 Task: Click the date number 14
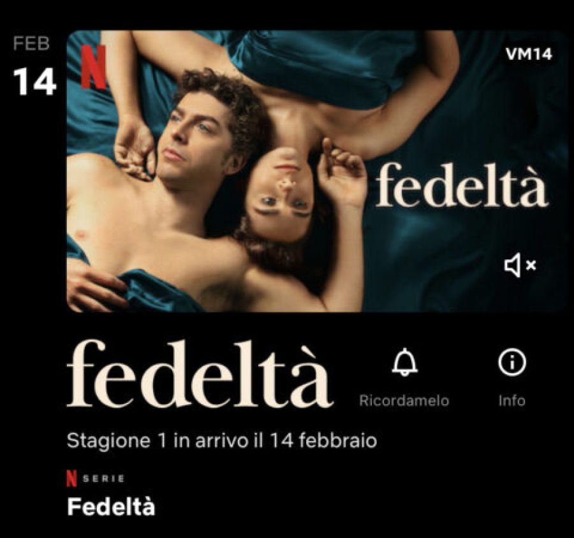coord(35,81)
